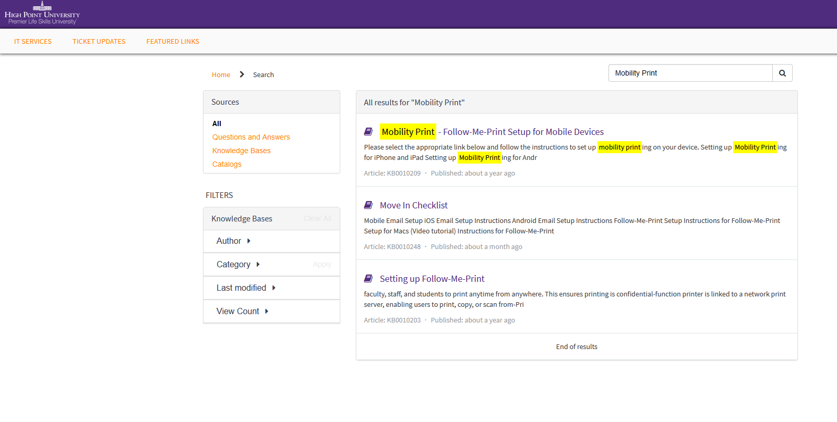Go to Home via breadcrumb link

tap(221, 75)
